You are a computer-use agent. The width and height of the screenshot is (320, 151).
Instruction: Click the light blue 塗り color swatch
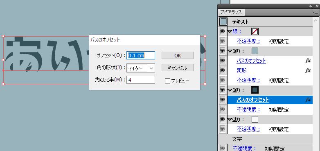pyautogui.click(x=255, y=51)
